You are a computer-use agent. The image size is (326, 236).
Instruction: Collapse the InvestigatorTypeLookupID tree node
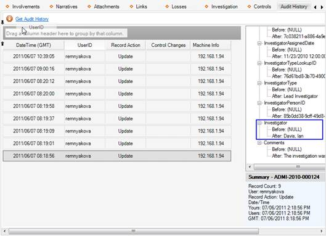tap(259, 63)
